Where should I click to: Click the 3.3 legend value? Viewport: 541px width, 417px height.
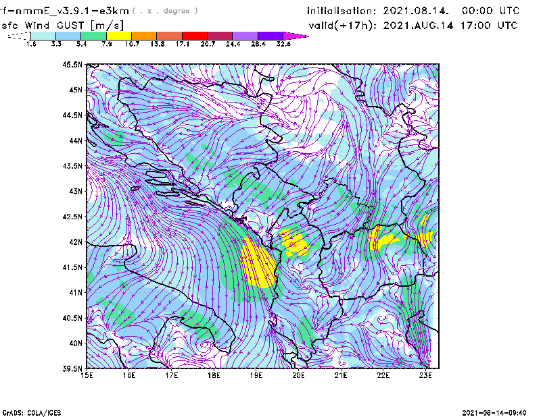[56, 44]
